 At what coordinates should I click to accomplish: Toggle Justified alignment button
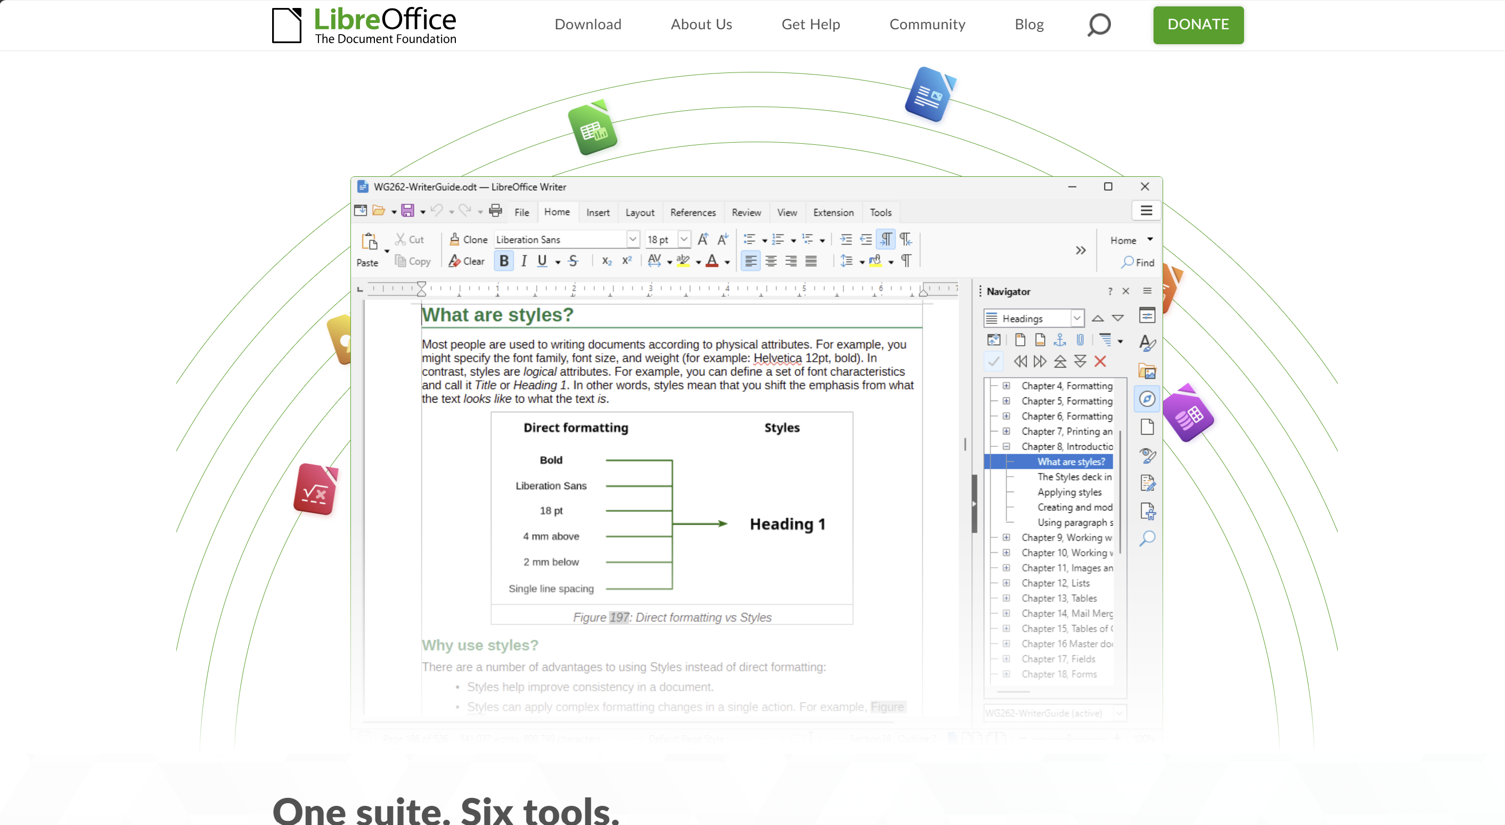(811, 261)
